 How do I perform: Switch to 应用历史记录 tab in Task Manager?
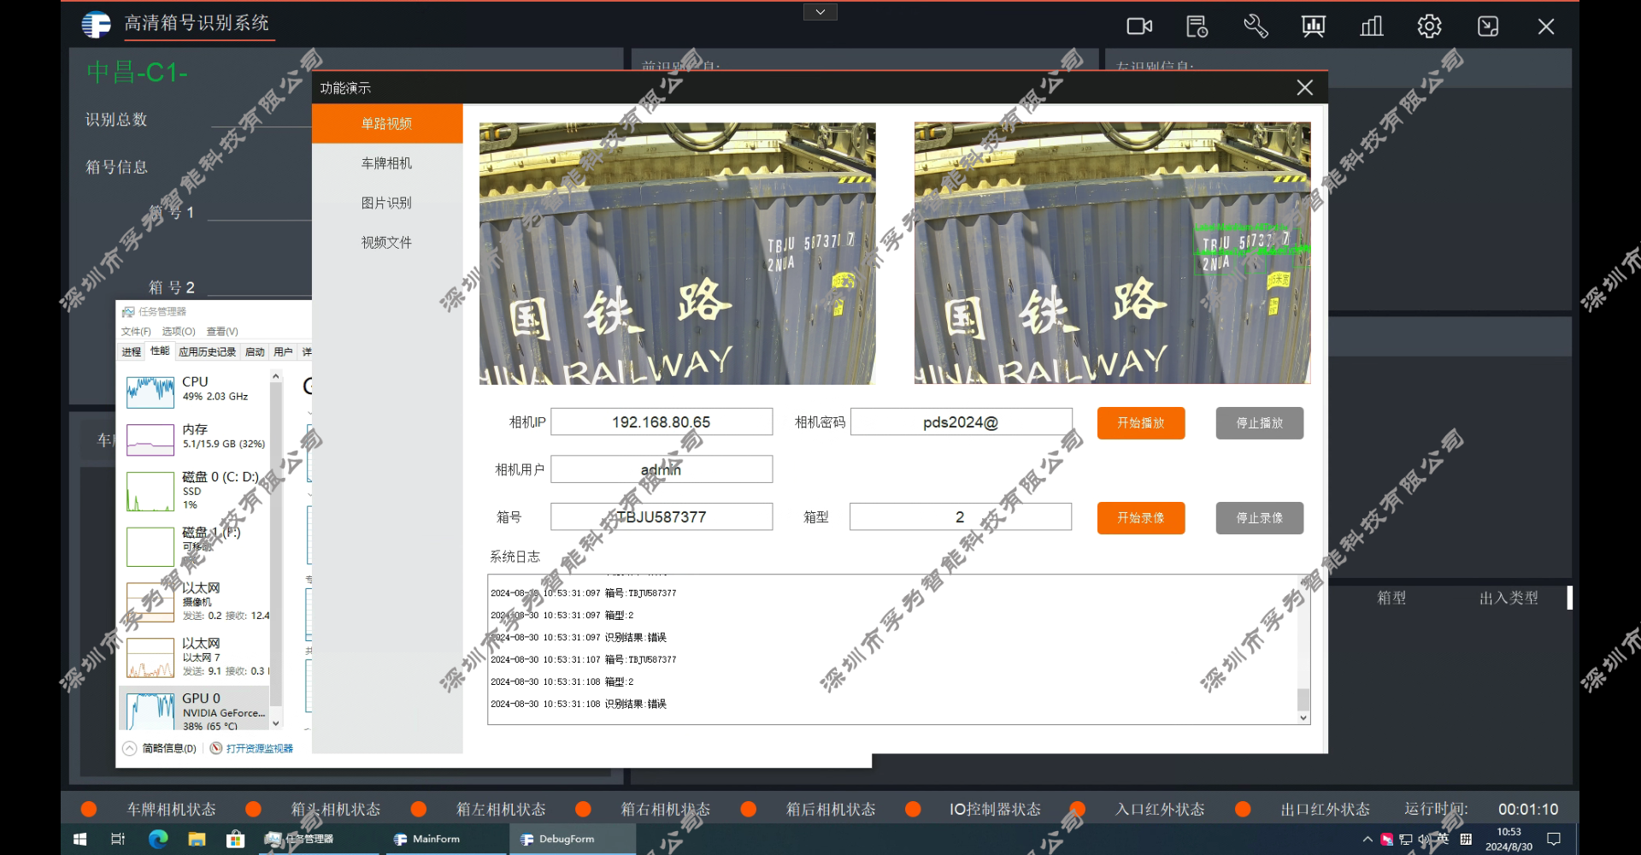[x=208, y=352]
